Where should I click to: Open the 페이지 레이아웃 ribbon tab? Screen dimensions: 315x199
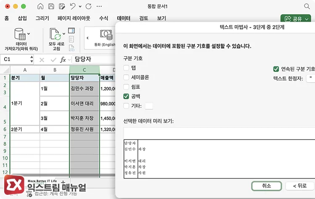click(x=74, y=18)
